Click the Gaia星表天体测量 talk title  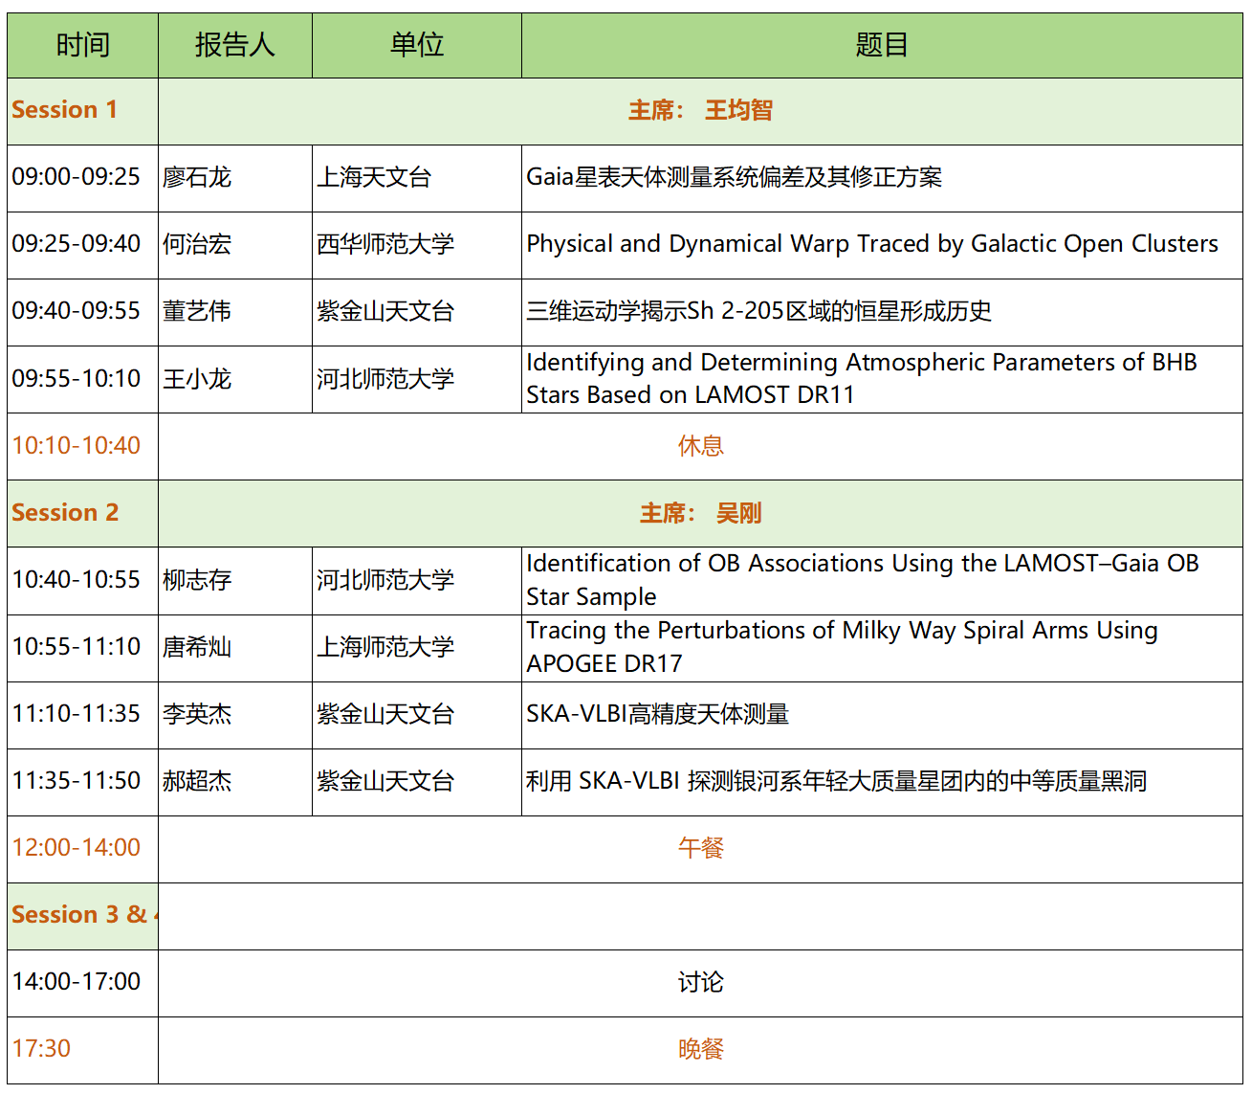[x=734, y=177]
